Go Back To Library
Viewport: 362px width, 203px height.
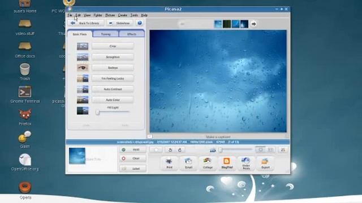(x=86, y=23)
